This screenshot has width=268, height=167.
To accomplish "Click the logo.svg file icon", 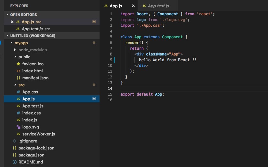I will point(19,127).
